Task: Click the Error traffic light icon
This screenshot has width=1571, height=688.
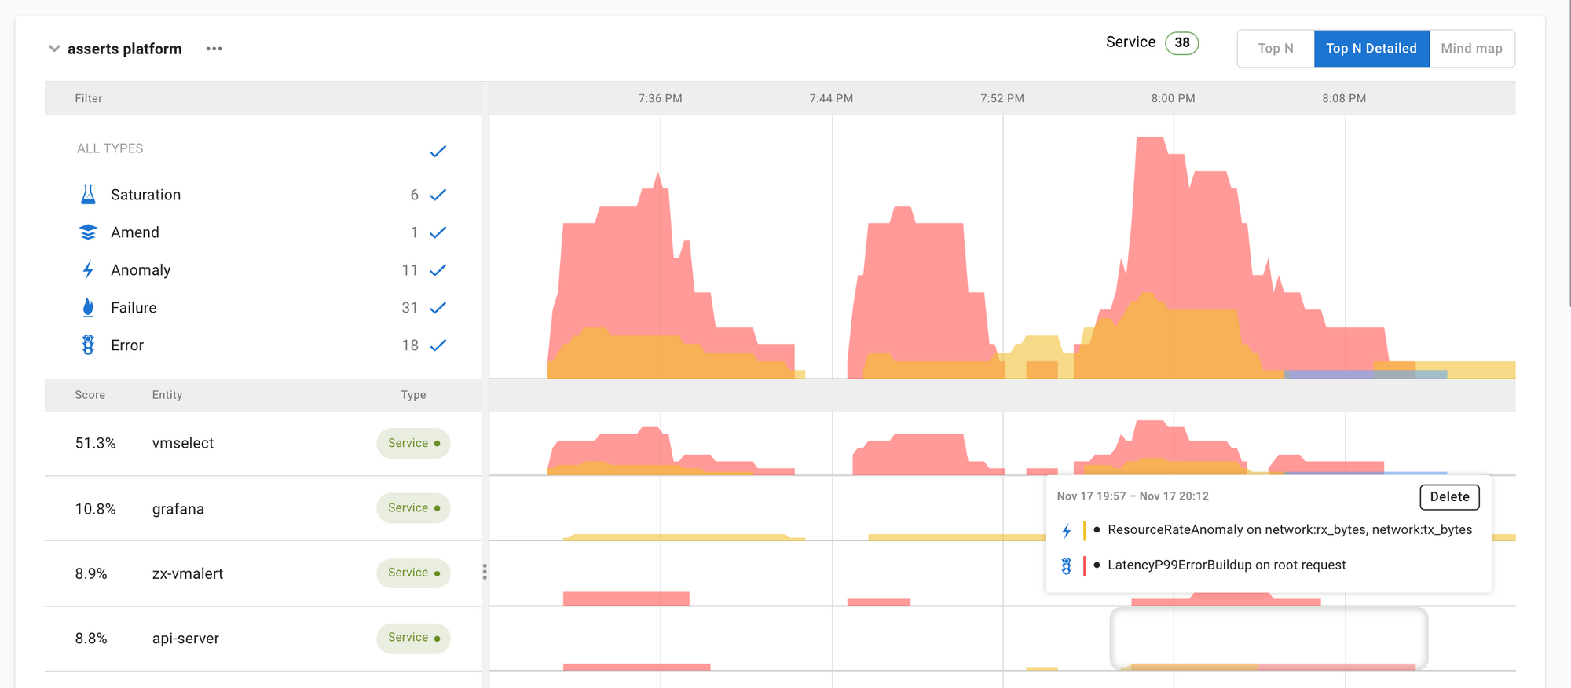Action: pos(88,346)
